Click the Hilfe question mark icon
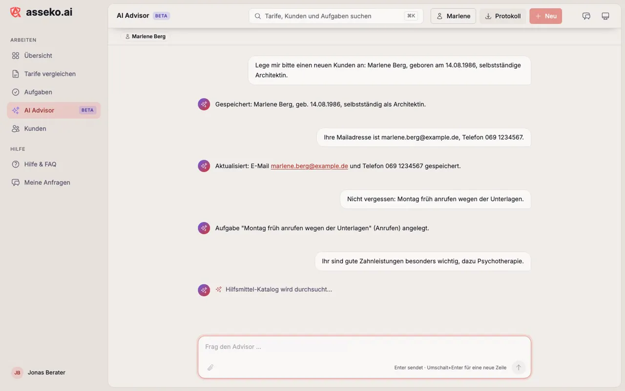 (x=16, y=164)
